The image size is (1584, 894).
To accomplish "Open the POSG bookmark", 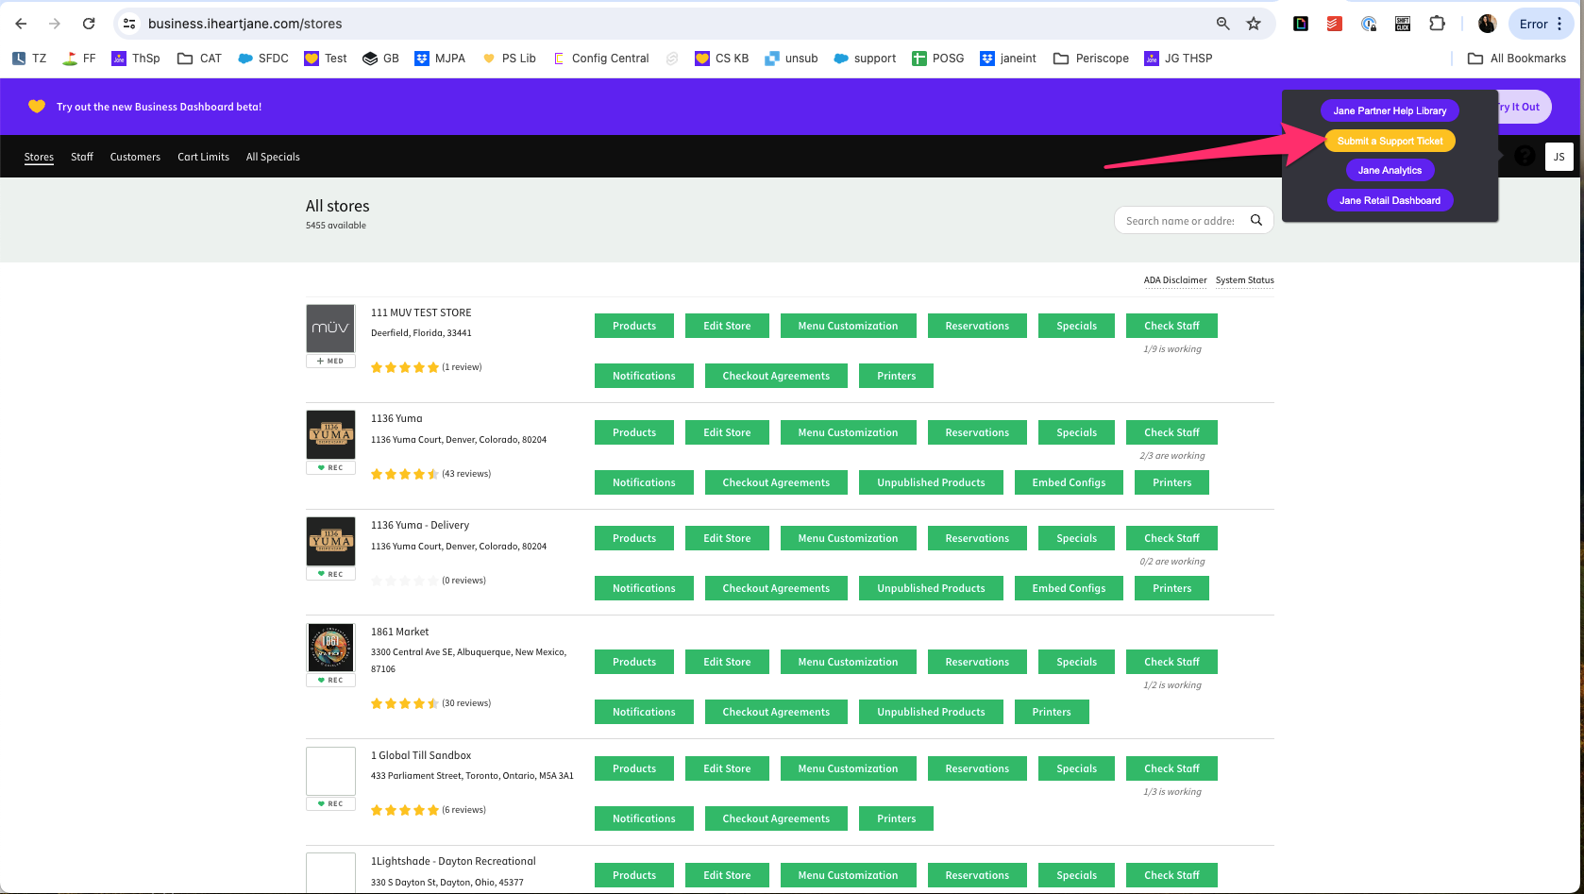I will (938, 59).
